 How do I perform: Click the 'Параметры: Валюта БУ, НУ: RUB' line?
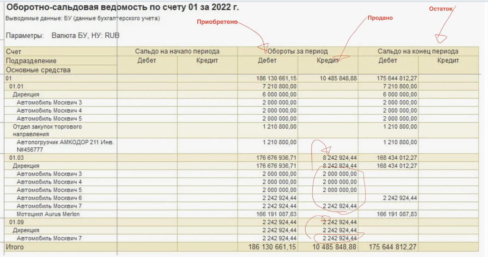tap(63, 36)
